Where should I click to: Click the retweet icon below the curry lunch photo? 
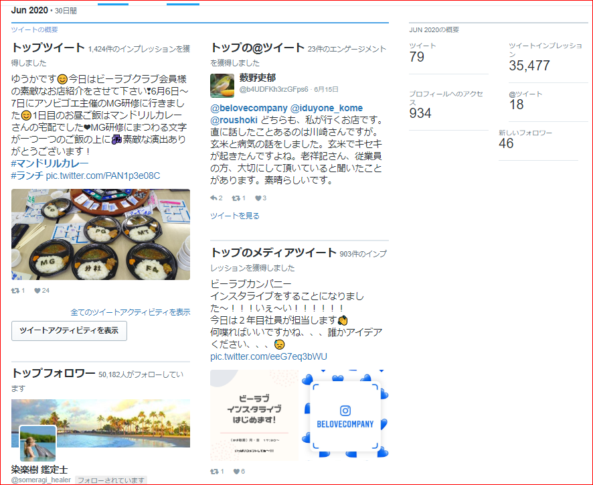pos(15,291)
